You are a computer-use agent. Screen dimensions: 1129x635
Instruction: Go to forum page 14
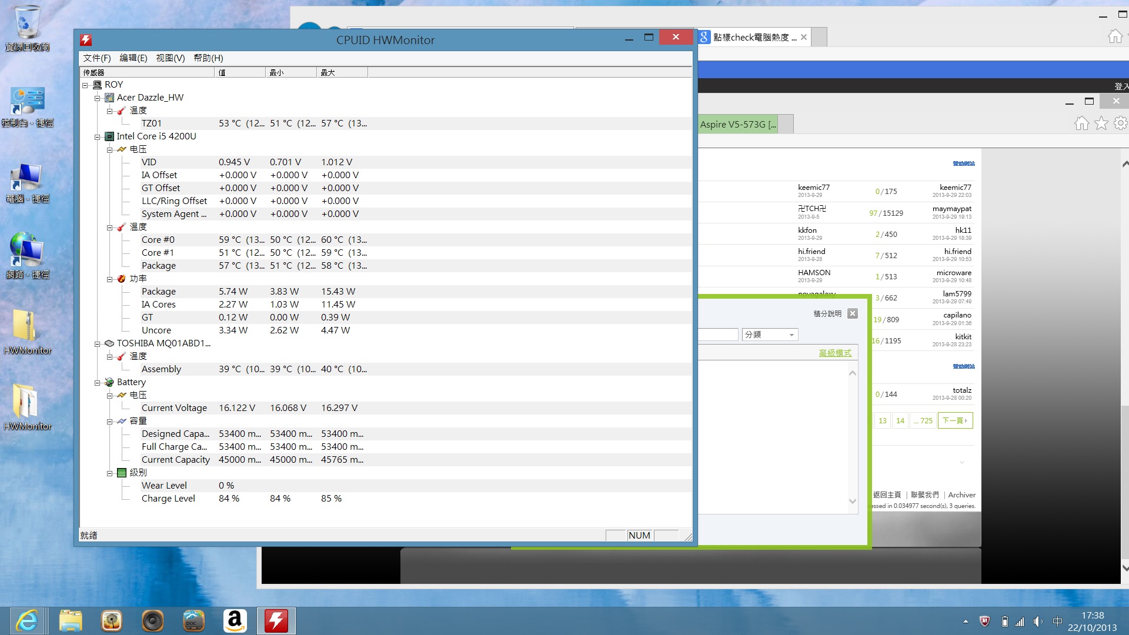(900, 420)
